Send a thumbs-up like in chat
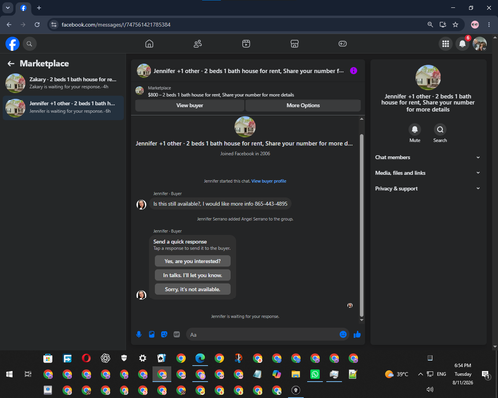 point(357,335)
